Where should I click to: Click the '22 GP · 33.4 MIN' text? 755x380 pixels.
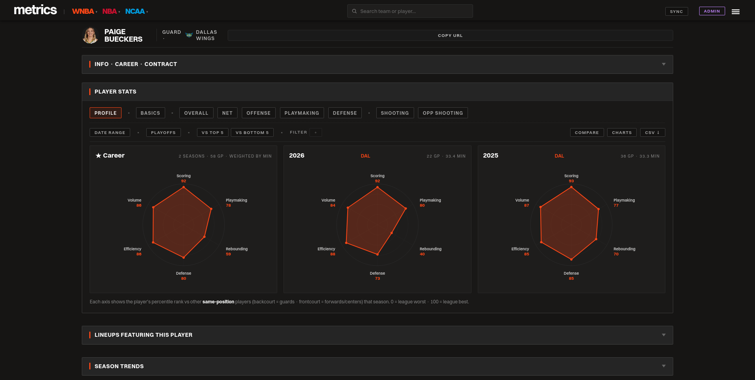pyautogui.click(x=446, y=156)
